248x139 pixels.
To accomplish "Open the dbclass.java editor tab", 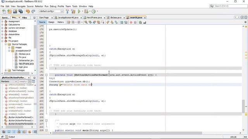I will coord(116,18).
